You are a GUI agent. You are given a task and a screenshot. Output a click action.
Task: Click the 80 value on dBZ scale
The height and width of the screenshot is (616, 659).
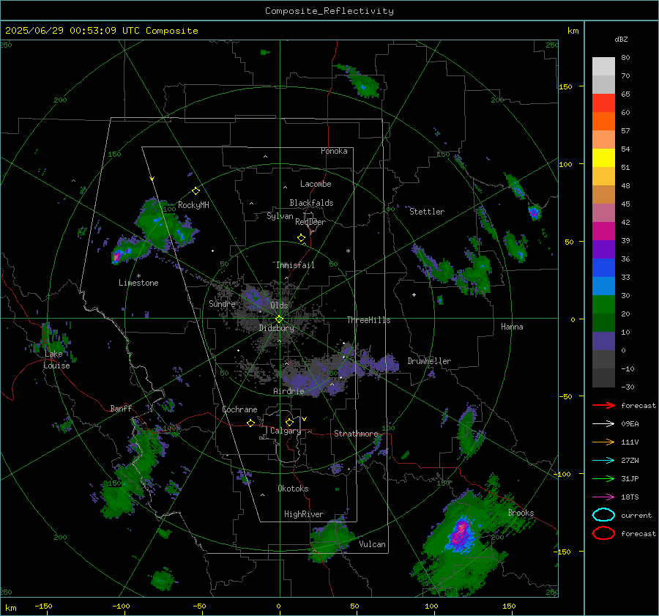(625, 58)
